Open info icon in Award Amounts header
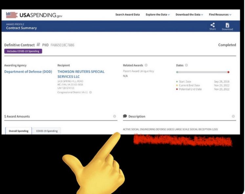Screen dimensions: 245x194 click(x=114, y=116)
